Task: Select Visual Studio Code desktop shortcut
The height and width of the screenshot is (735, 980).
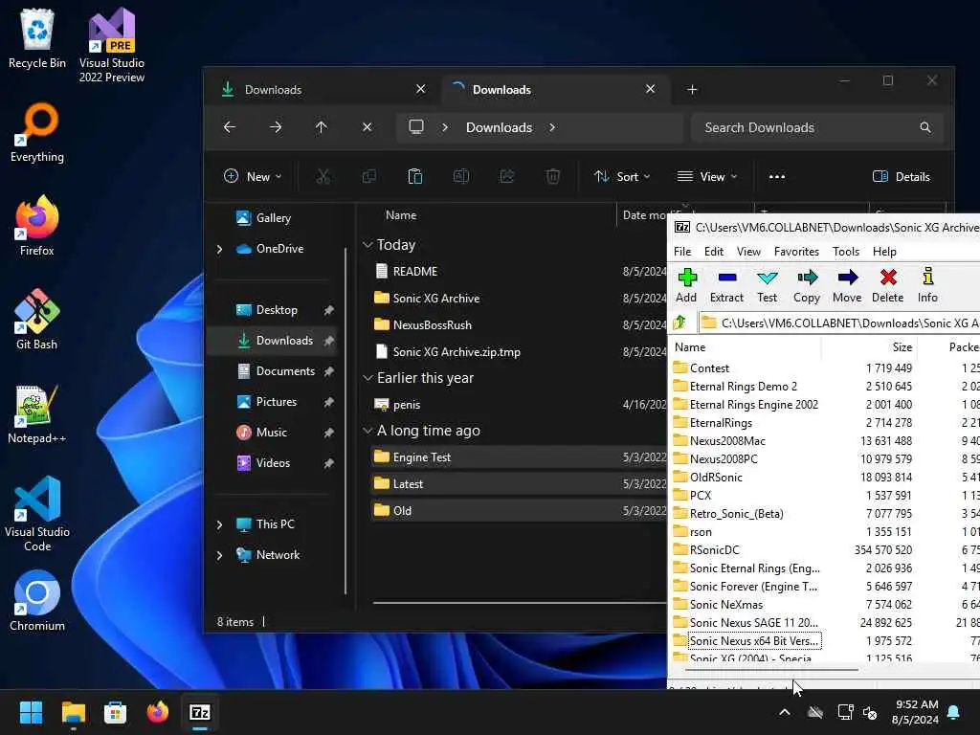Action: coord(37,514)
